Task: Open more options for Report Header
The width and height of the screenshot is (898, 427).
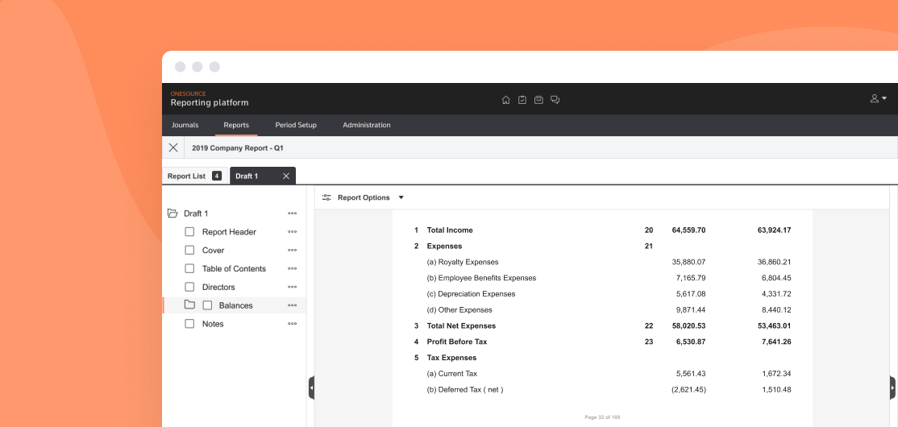Action: 292,232
